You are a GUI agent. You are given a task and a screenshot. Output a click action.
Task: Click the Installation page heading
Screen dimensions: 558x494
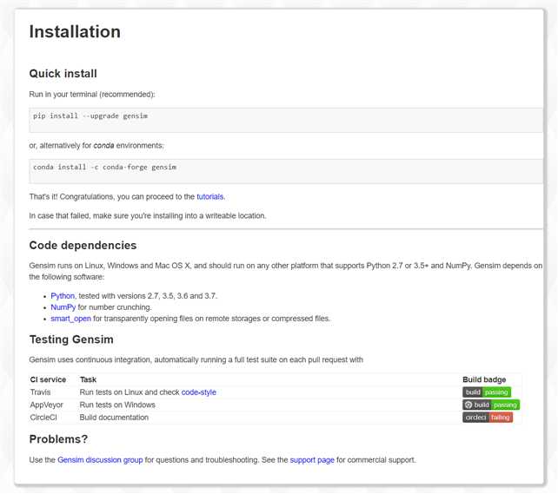[75, 31]
